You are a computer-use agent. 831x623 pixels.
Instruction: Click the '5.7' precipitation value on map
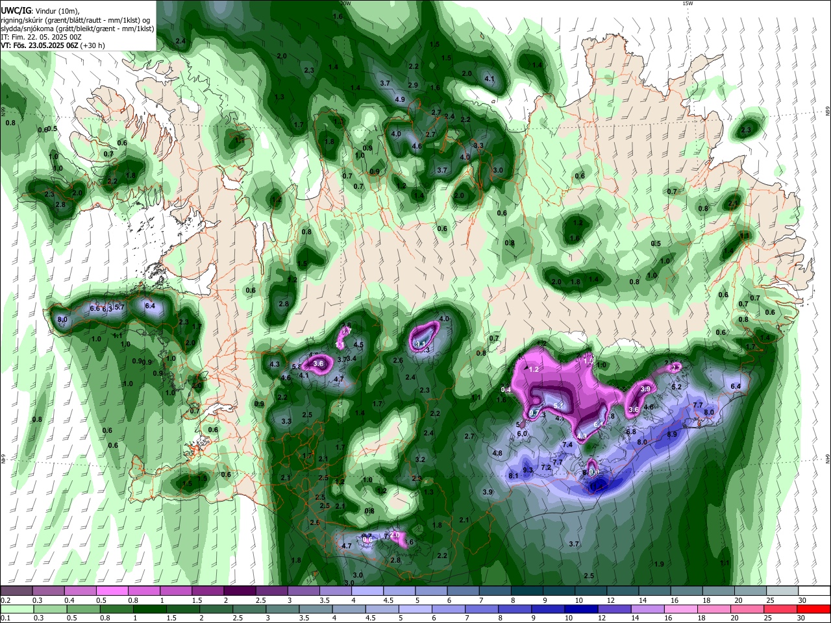click(119, 307)
